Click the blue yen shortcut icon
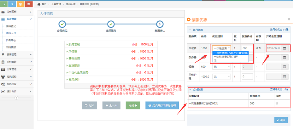 tap(13, 4)
